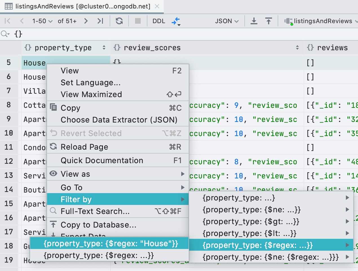Image resolution: width=358 pixels, height=271 pixels.
Task: Select row number 8
Action: coord(9,105)
